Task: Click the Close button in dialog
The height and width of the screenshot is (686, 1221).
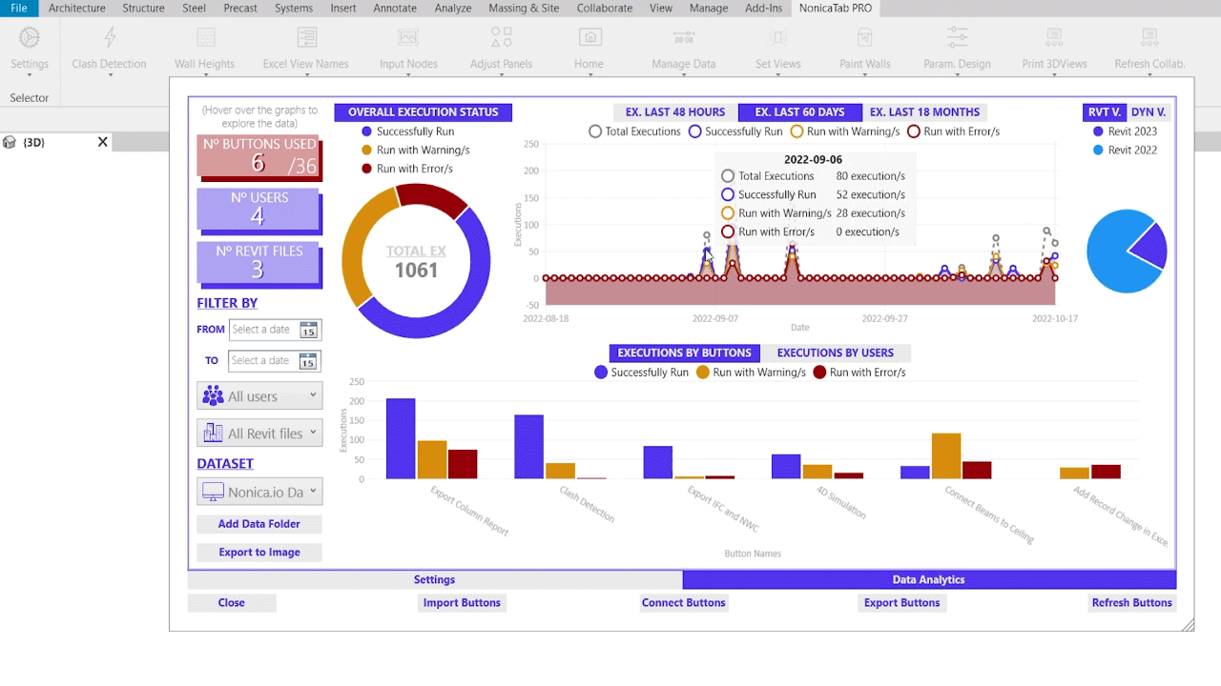Action: coord(232,603)
